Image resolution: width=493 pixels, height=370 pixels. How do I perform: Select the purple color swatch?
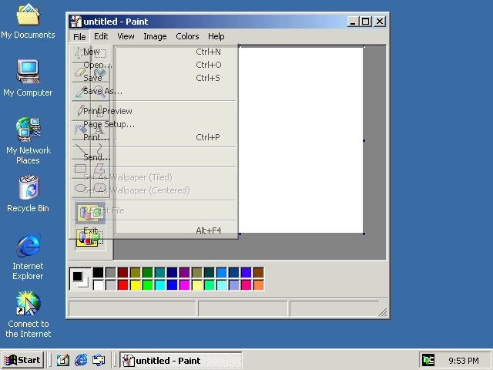[x=185, y=272]
